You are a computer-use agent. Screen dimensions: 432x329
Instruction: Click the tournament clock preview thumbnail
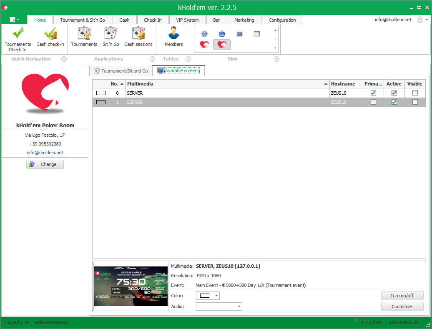[x=131, y=286]
